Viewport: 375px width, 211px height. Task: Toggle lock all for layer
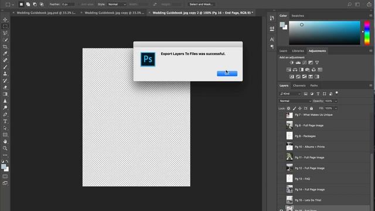(x=311, y=108)
